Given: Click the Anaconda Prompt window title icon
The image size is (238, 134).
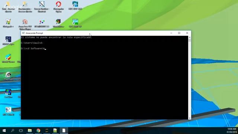Looking at the screenshot, I should [23, 33].
